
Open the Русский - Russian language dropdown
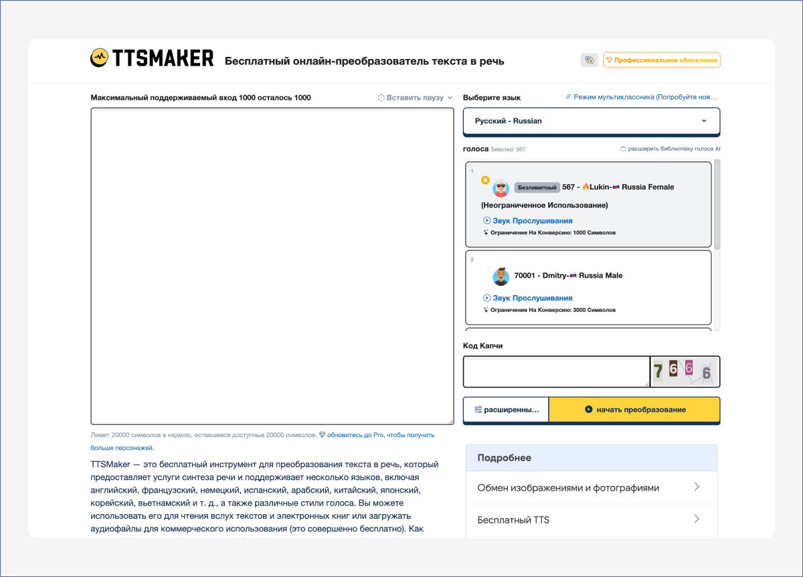[x=592, y=121]
